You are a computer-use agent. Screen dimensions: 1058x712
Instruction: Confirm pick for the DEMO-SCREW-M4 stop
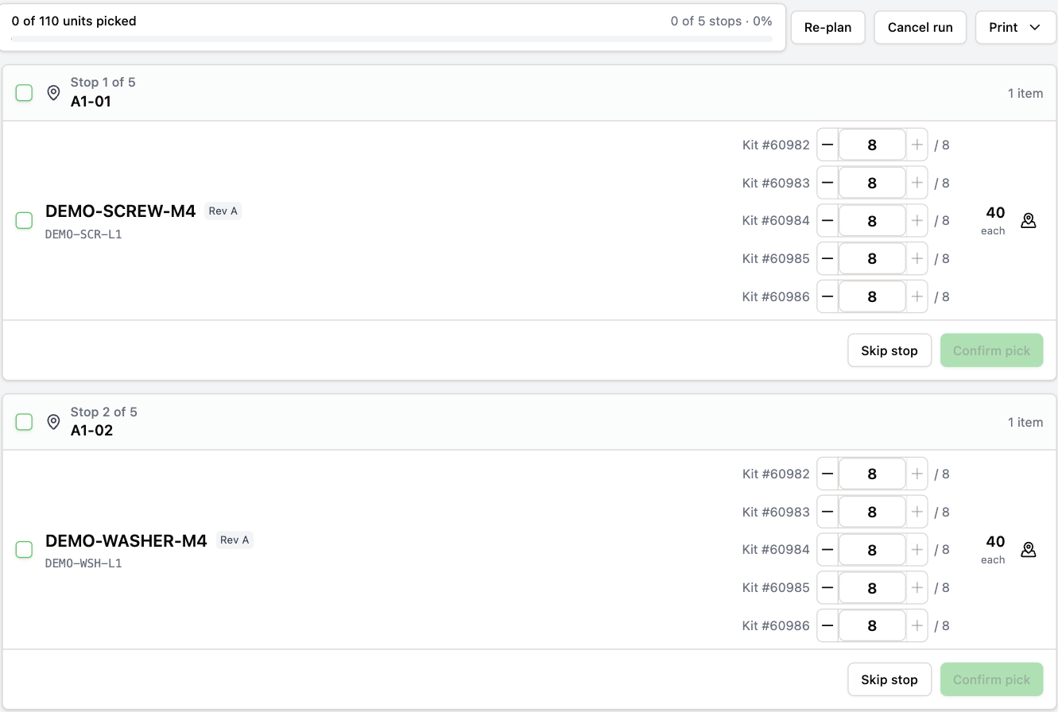991,350
